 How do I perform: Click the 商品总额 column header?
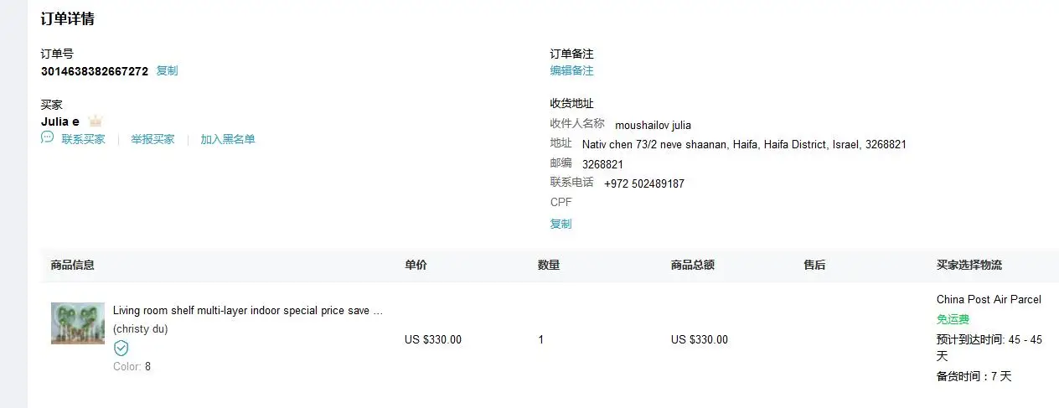(x=692, y=265)
